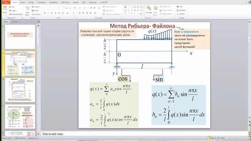The image size is (251, 141).
Task: Click the Clear Formatting icon
Action: [x=75, y=8]
